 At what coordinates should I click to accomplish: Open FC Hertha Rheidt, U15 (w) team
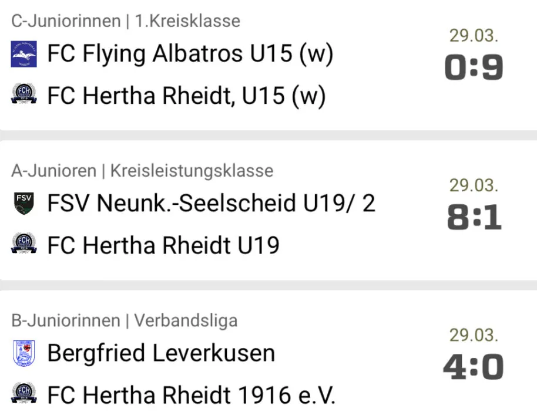(x=186, y=96)
